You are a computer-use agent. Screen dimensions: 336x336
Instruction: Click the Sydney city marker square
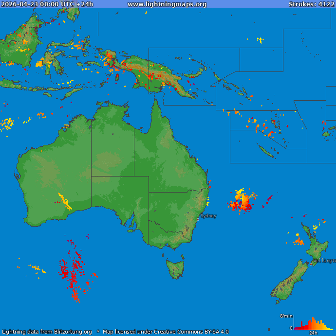[x=198, y=219]
